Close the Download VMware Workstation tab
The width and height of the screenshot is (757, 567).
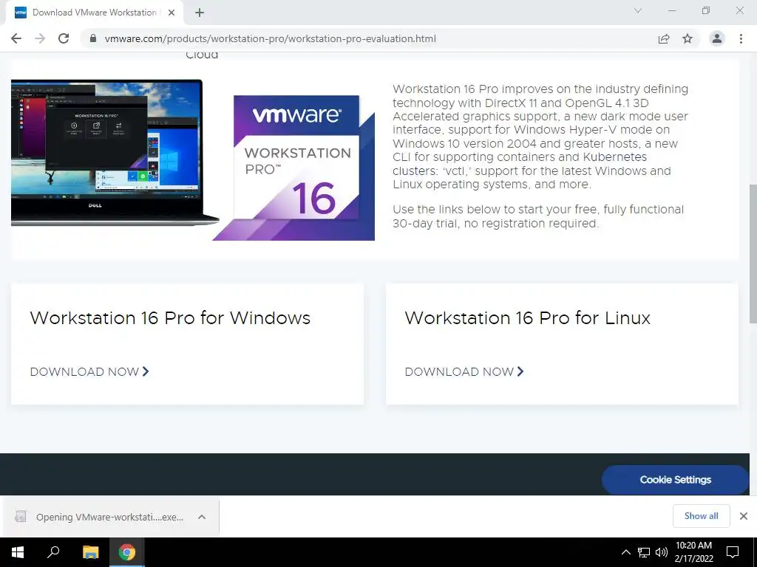tap(172, 13)
